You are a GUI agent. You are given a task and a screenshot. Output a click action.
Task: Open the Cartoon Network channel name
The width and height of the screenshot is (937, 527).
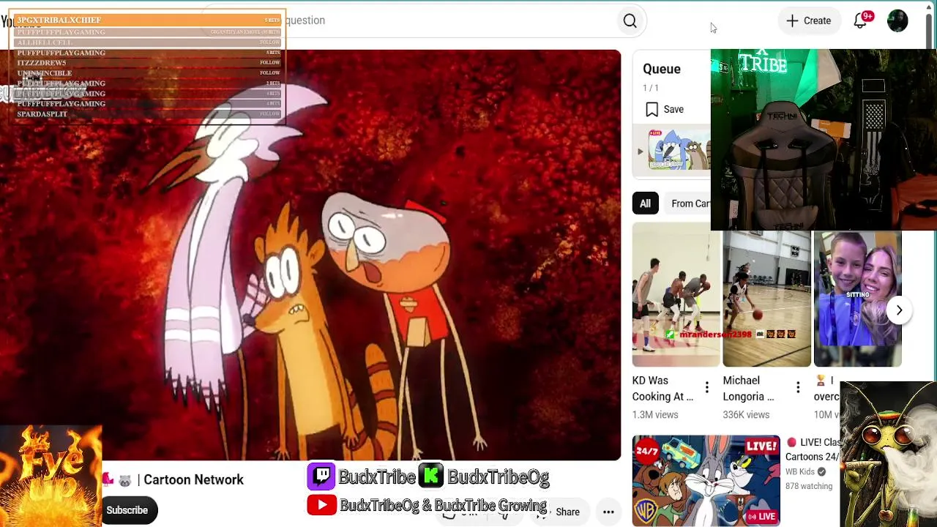click(x=193, y=480)
